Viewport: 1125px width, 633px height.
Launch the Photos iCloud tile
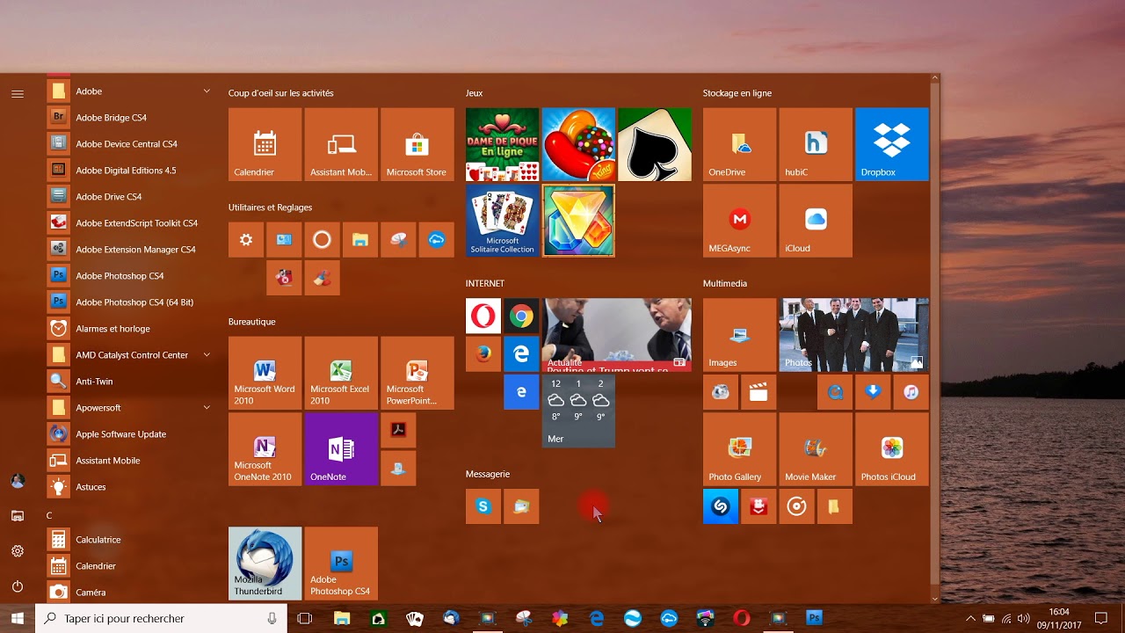coord(892,449)
